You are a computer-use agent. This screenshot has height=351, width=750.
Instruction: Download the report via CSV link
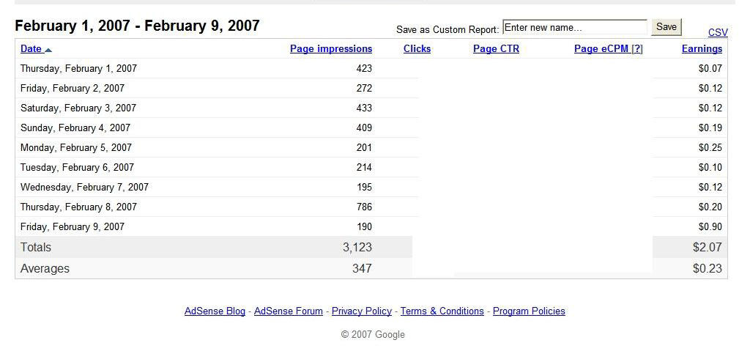718,32
